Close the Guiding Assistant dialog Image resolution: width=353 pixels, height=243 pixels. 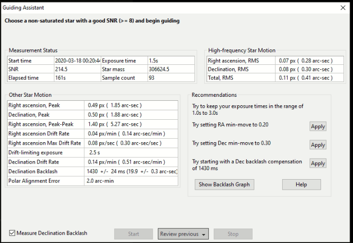pos(343,8)
